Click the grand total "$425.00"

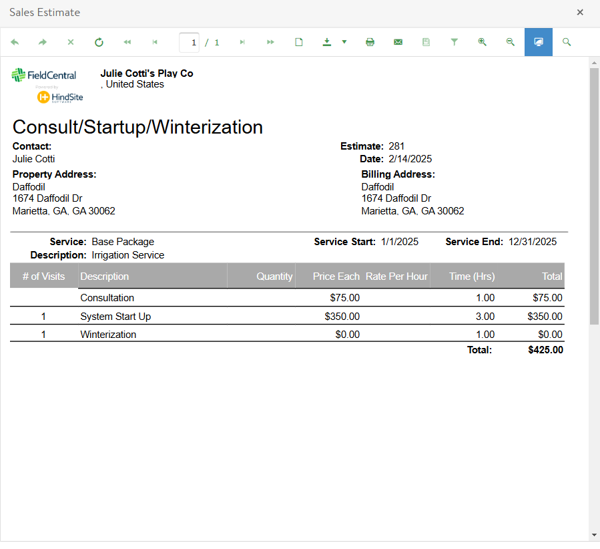(546, 350)
